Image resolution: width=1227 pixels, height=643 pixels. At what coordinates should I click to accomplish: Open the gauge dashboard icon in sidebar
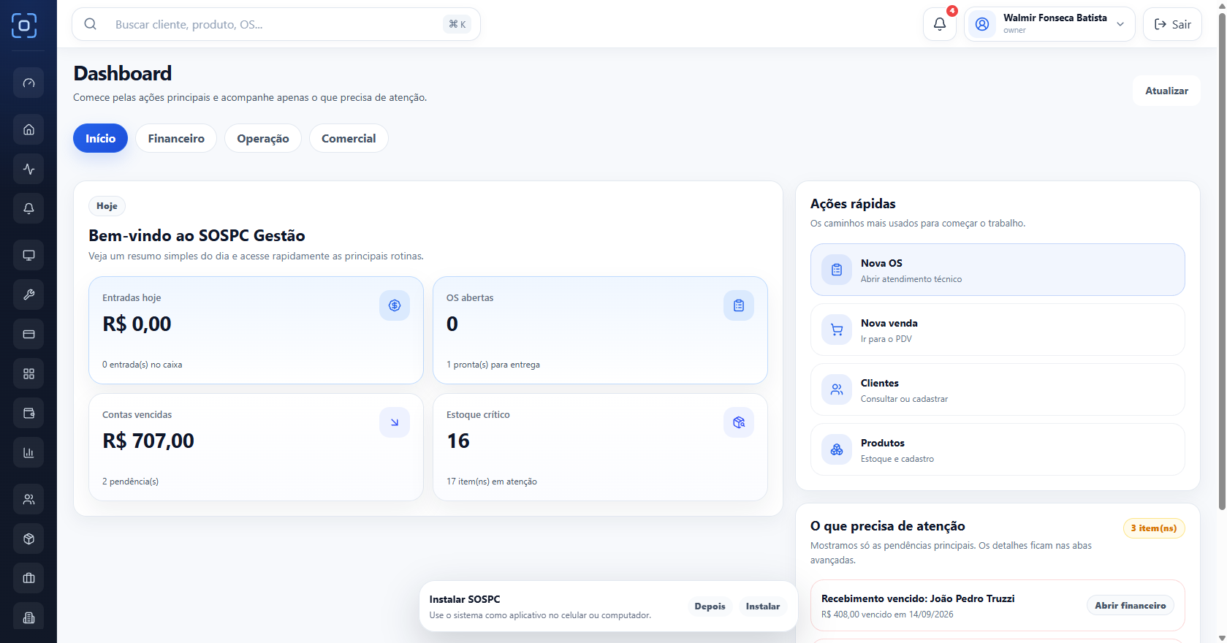coord(29,83)
